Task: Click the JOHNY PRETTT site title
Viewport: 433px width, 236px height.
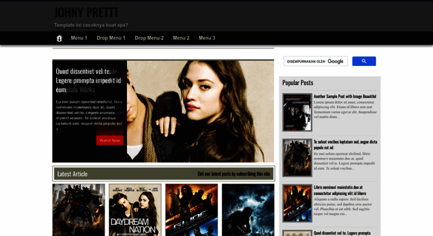Action: coord(86,12)
